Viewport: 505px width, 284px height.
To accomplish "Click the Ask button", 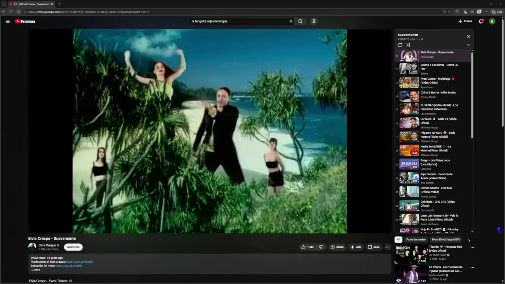I will pos(355,247).
